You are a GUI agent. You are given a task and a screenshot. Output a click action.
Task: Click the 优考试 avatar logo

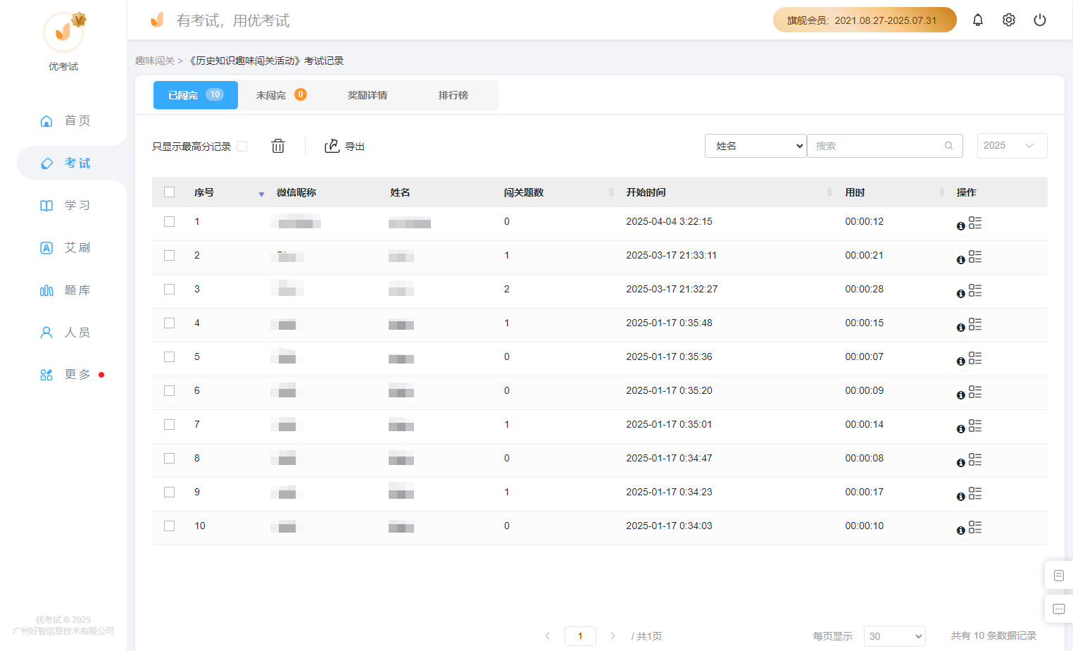coord(63,32)
